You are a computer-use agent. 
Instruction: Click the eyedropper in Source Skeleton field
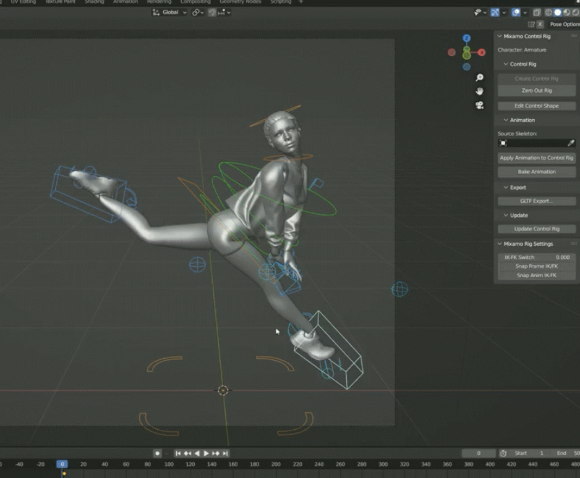pos(571,143)
